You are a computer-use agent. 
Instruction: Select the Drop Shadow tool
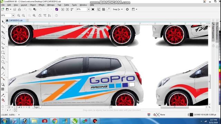click(3, 84)
